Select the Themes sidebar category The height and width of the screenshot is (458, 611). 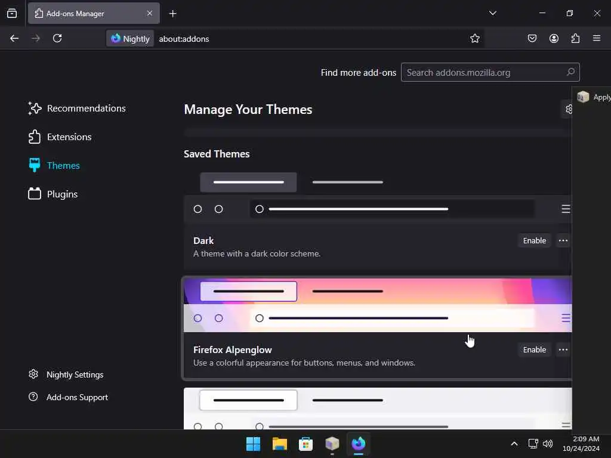(54, 166)
